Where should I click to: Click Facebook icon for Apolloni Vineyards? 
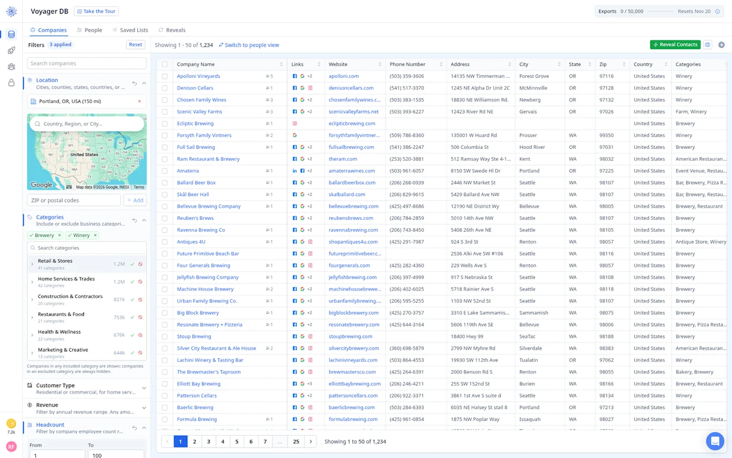[x=295, y=76]
